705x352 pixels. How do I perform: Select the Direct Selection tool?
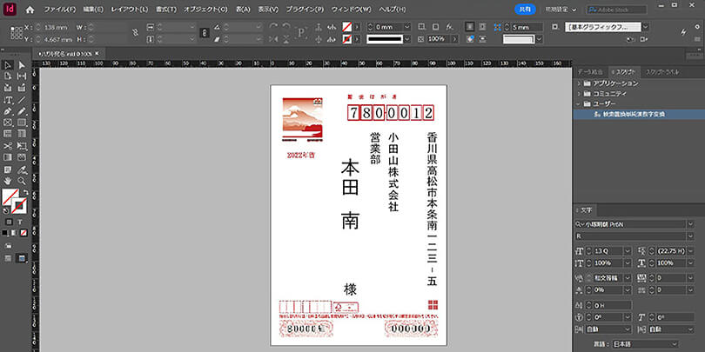point(21,65)
